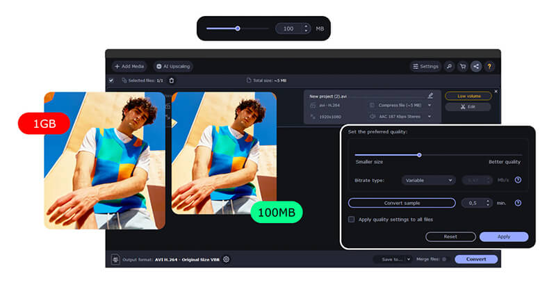Open output format gear settings
Viewport: 556px width, 305px height.
227,259
